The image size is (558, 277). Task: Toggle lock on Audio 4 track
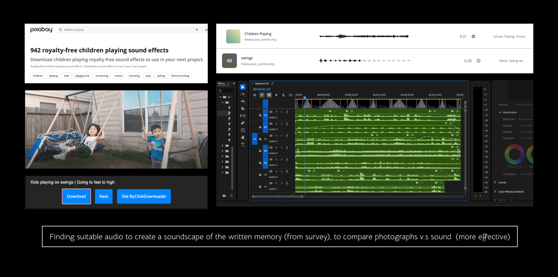260,151
